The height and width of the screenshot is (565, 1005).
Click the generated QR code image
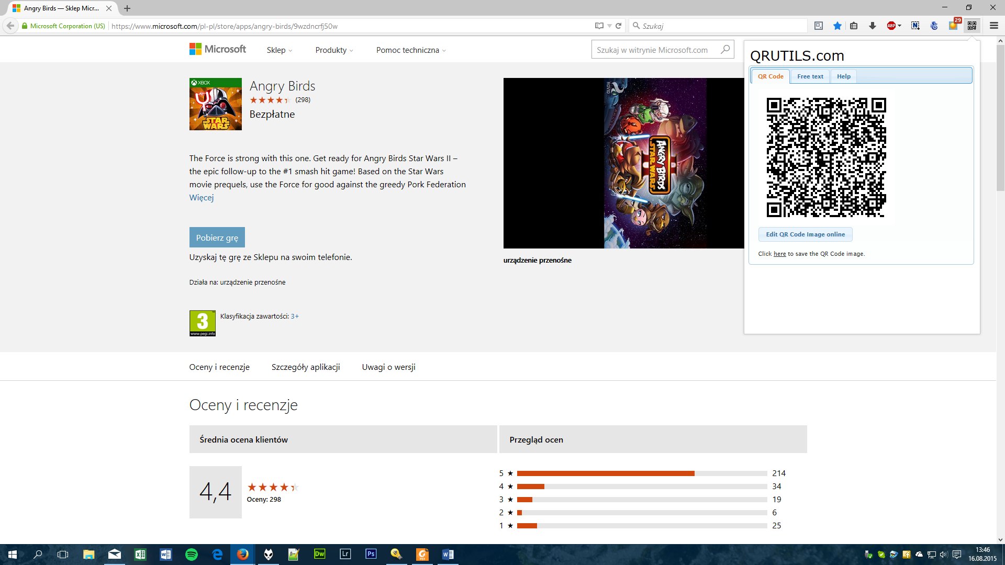826,157
